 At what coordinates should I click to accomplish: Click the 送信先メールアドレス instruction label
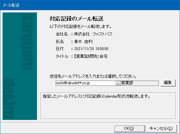point(93,76)
